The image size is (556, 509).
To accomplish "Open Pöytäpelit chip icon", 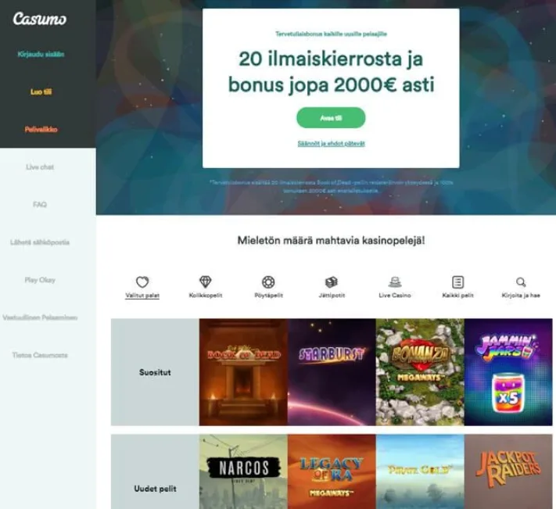I will 268,282.
